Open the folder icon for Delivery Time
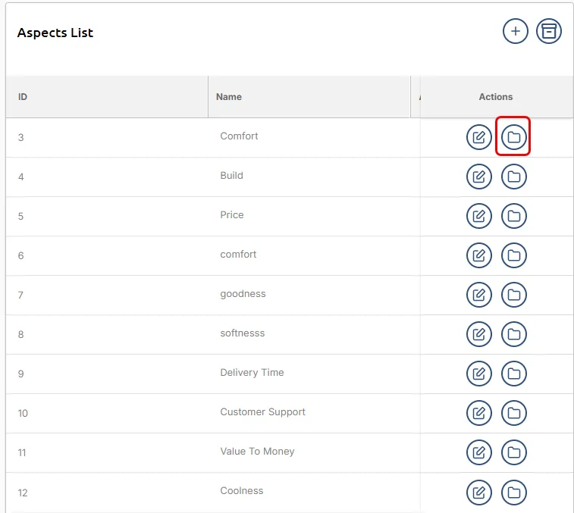This screenshot has width=574, height=513. [x=513, y=374]
